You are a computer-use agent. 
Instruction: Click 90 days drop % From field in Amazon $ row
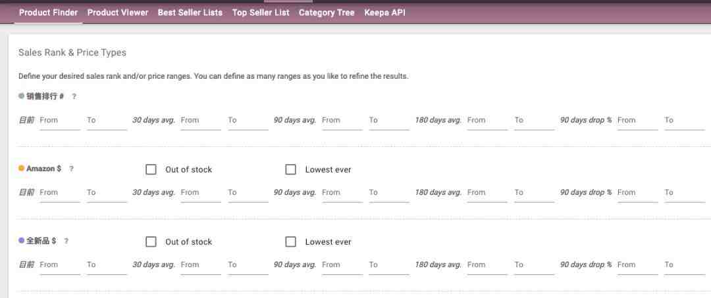coord(637,193)
